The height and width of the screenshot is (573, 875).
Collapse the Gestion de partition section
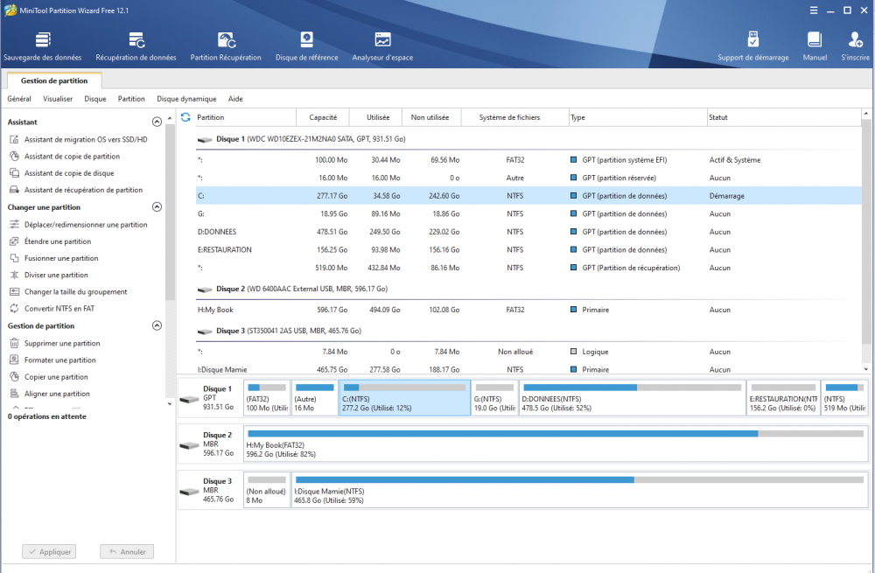coord(157,325)
